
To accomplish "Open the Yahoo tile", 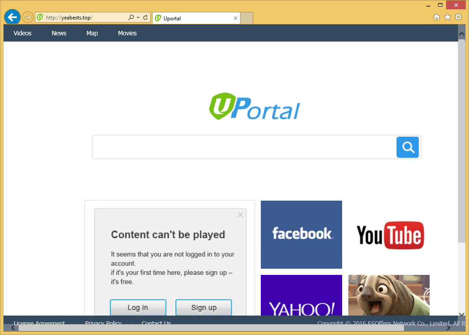I will click(x=301, y=295).
